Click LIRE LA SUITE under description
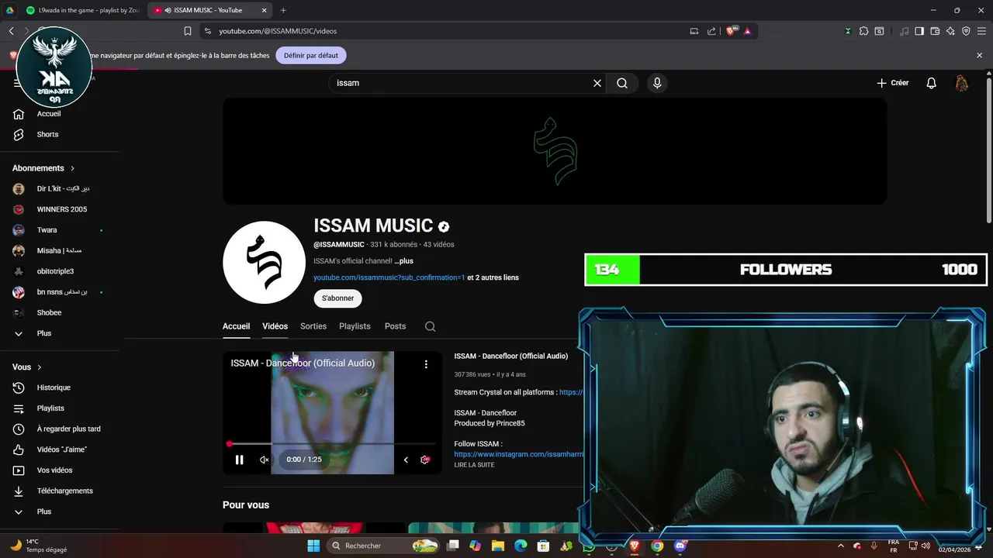The image size is (993, 558). point(474,465)
